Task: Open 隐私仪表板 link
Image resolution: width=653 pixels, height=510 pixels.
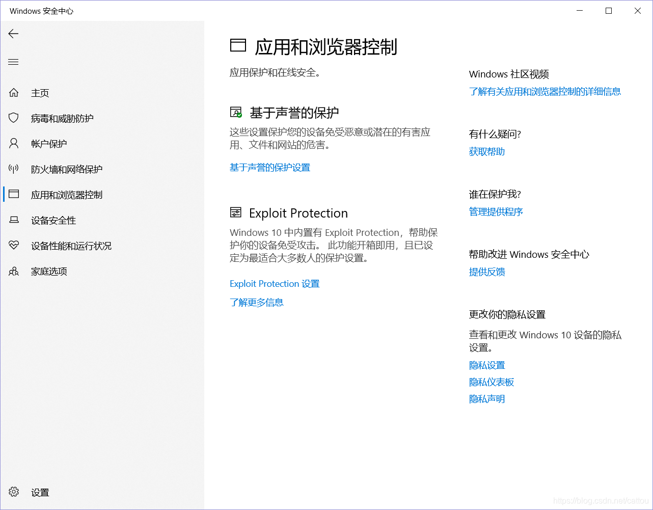Action: [492, 382]
